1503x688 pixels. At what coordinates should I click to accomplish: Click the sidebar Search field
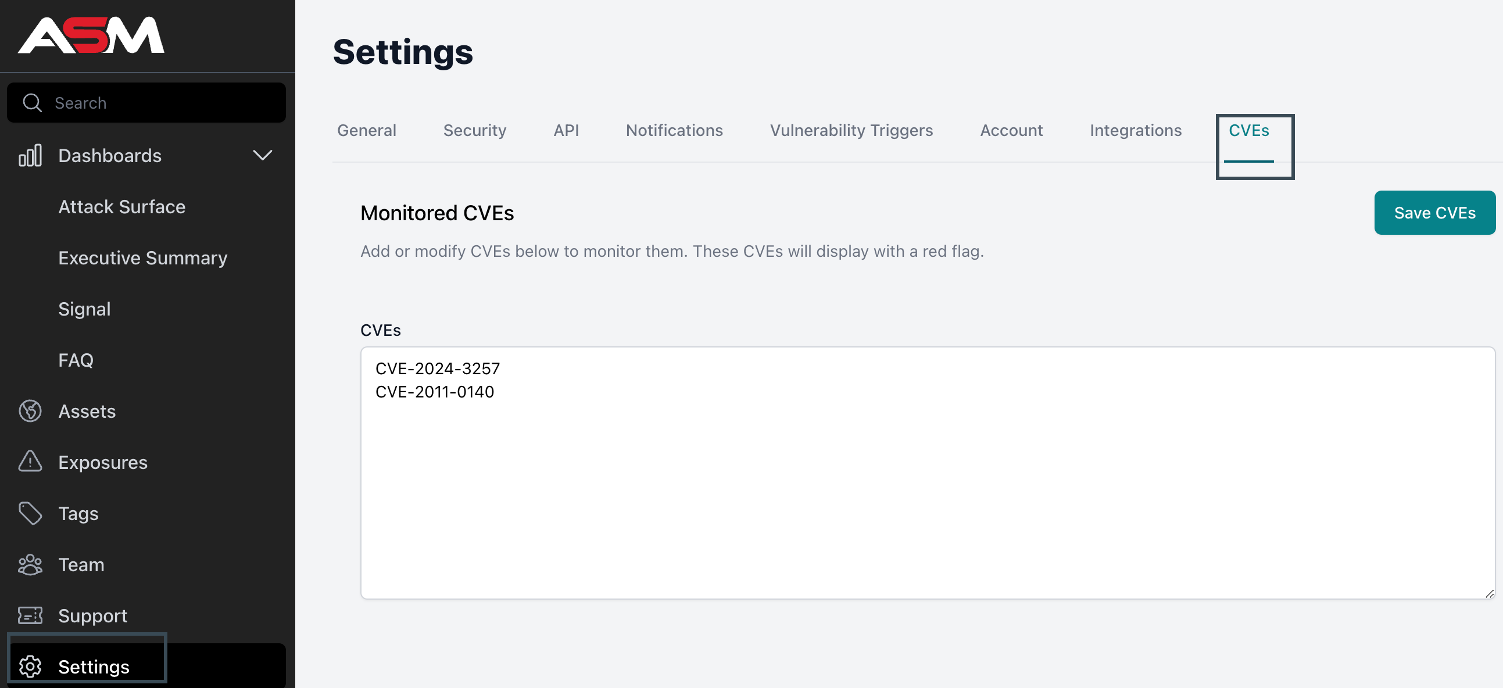[x=146, y=103]
